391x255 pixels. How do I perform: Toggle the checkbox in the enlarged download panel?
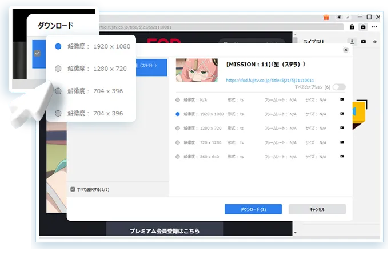coord(37,53)
